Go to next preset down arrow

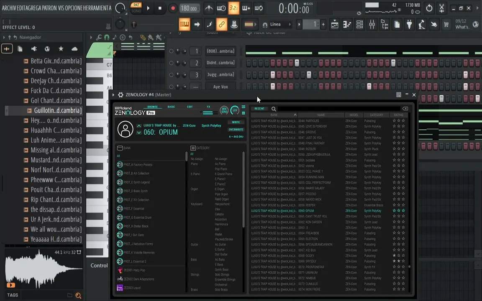(x=139, y=133)
